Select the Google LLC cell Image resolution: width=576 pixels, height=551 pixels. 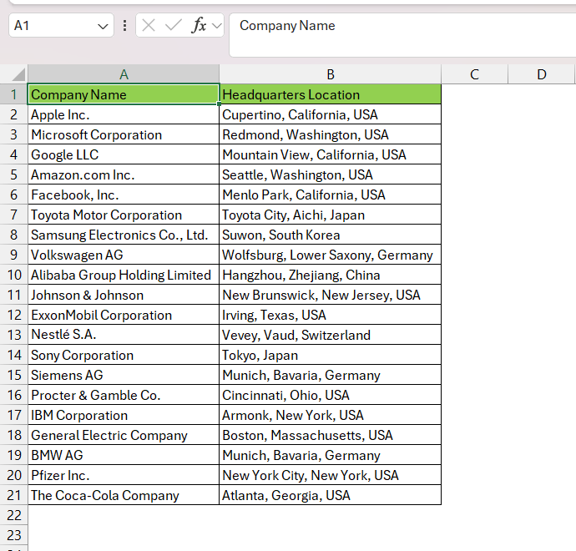click(x=124, y=154)
